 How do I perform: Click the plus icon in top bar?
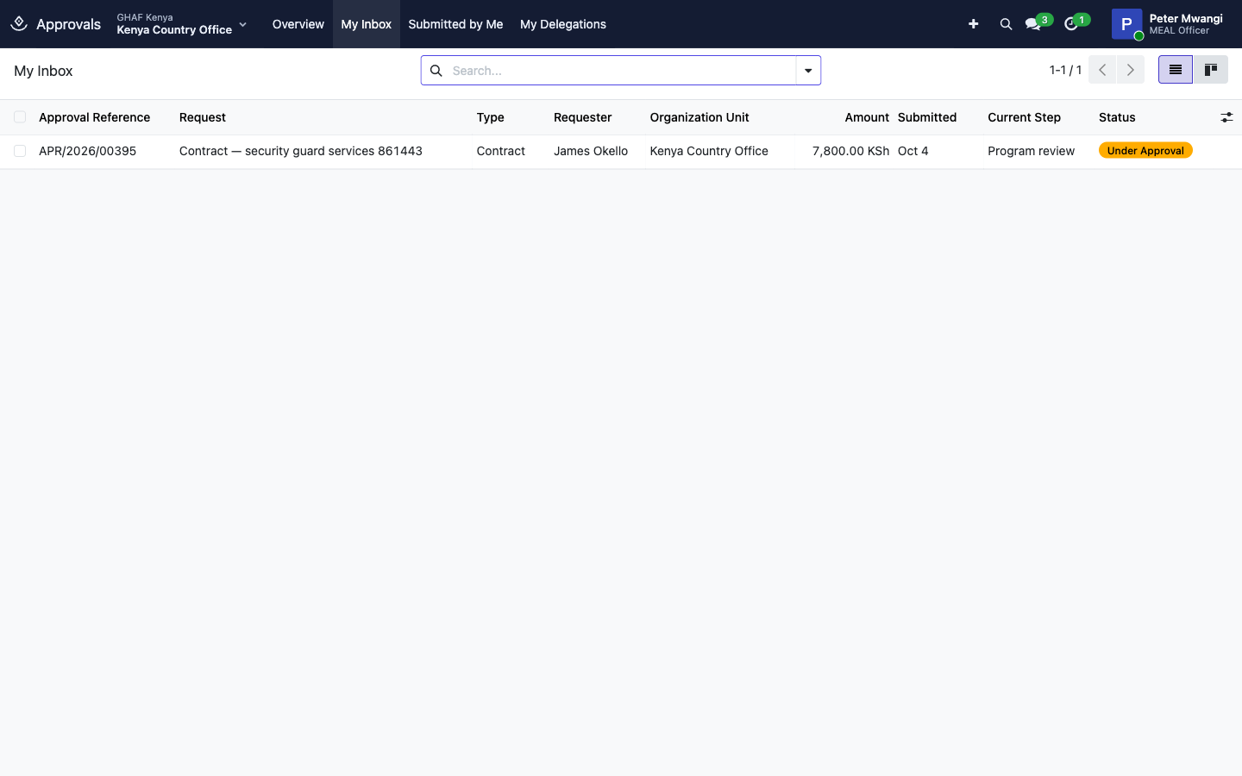click(x=973, y=24)
